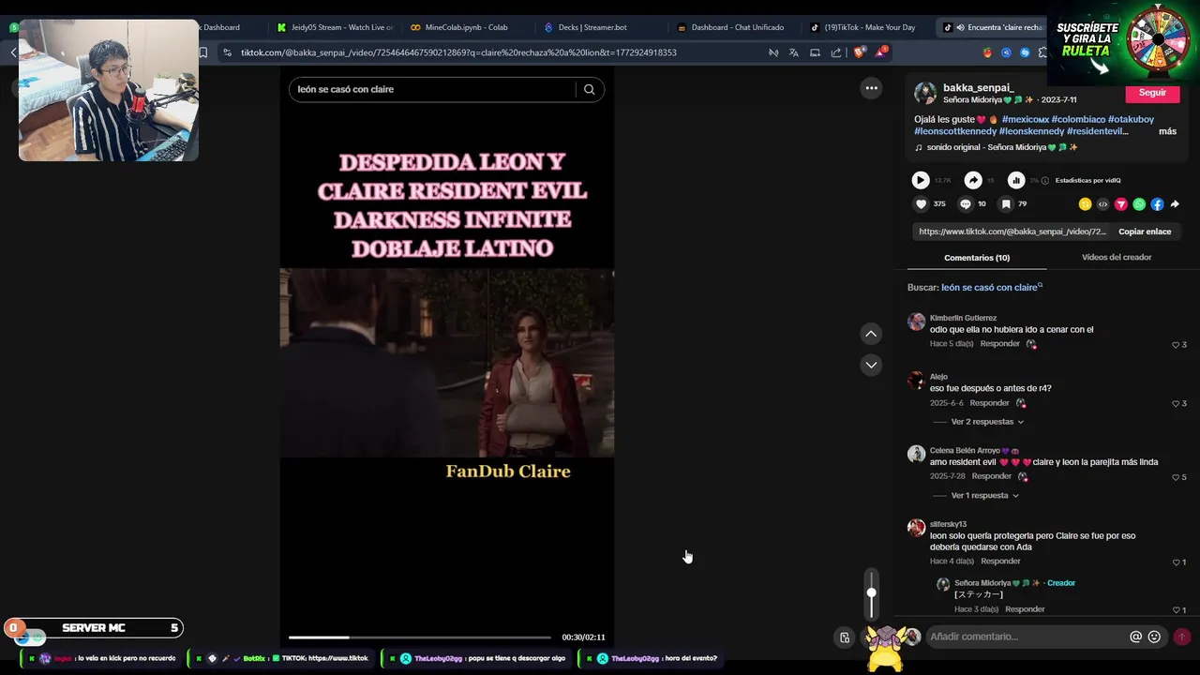This screenshot has height=675, width=1200.
Task: Click the browser translate page icon
Action: (x=794, y=52)
